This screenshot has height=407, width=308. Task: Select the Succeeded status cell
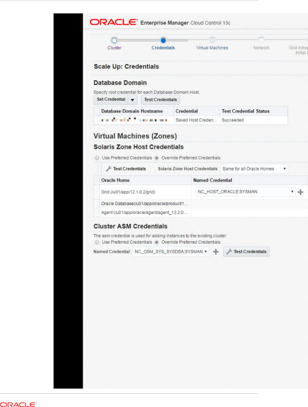(254, 120)
